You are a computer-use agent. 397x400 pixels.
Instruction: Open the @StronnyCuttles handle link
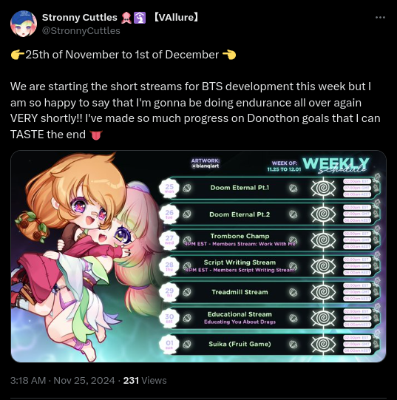click(x=81, y=31)
